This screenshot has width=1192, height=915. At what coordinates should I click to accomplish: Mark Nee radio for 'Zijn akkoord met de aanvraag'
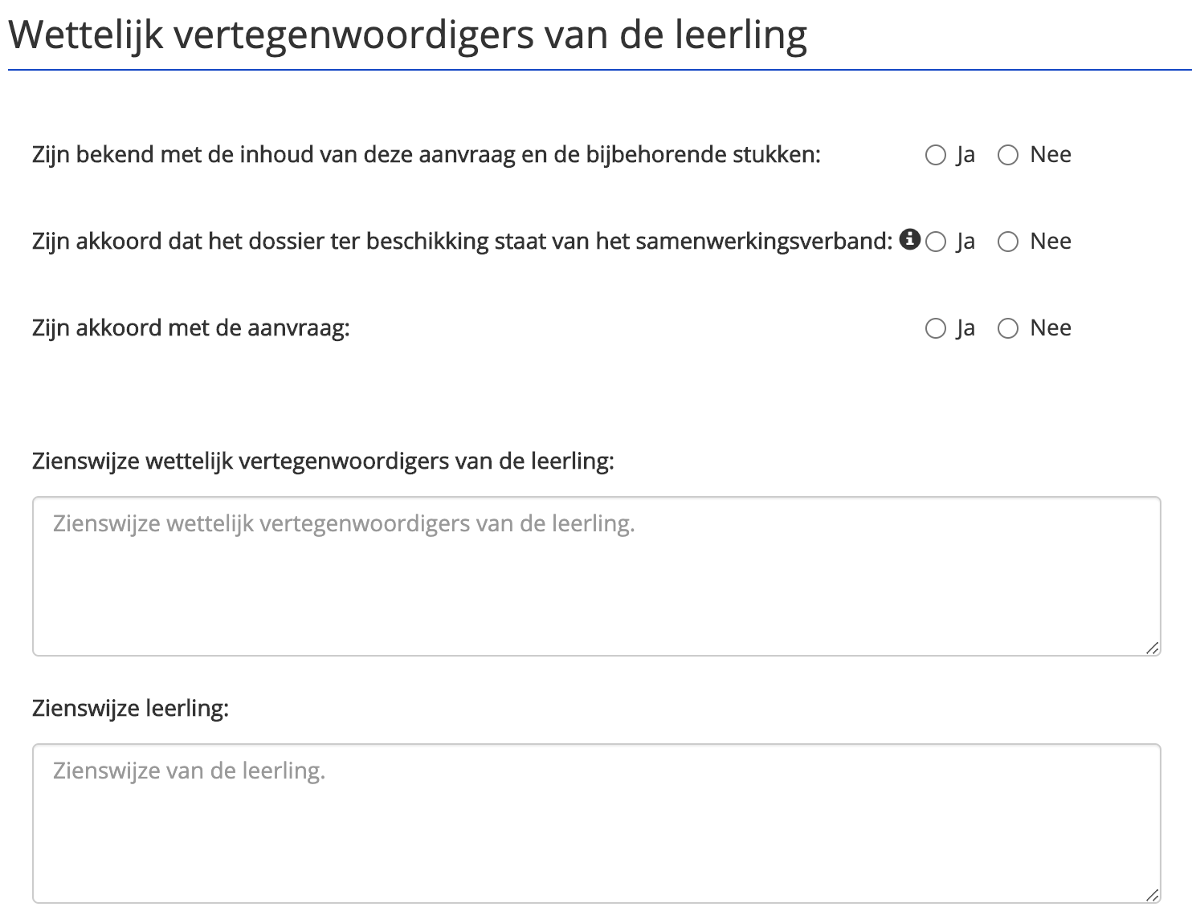pyautogui.click(x=1008, y=328)
